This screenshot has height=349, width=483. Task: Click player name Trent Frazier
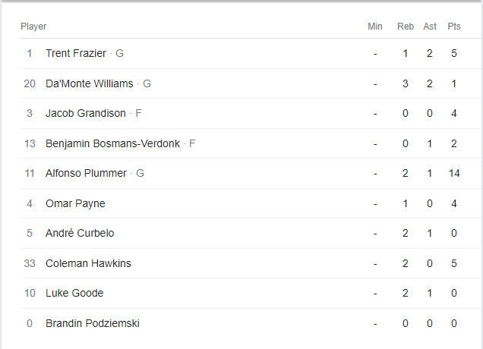pos(76,53)
